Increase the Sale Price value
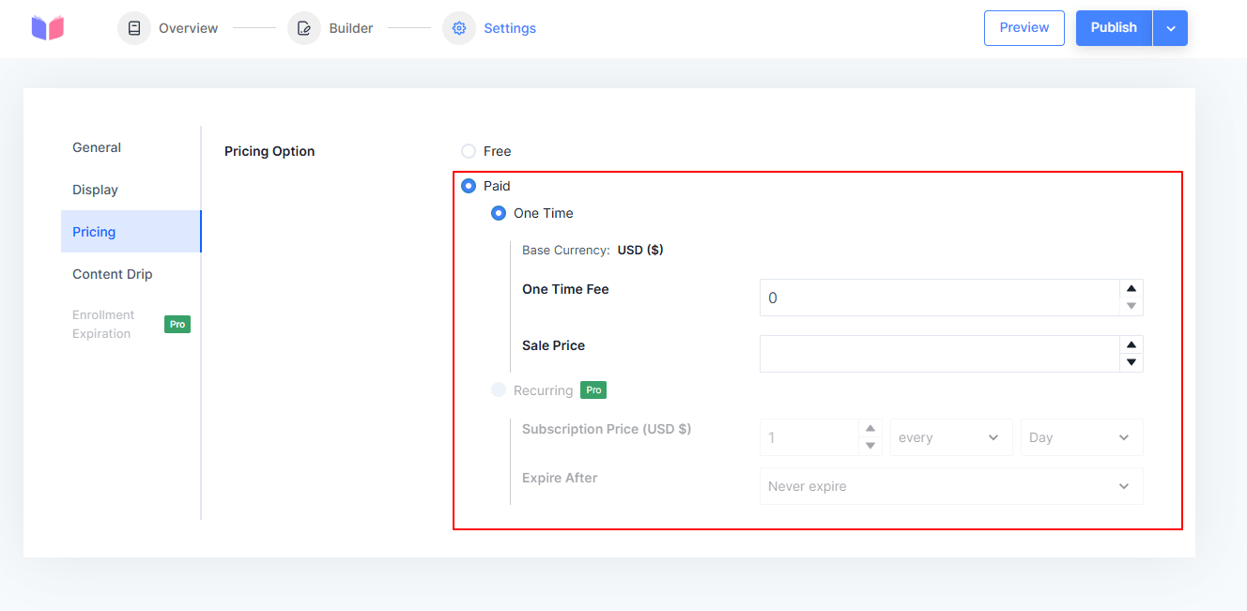1247x611 pixels. [1132, 345]
